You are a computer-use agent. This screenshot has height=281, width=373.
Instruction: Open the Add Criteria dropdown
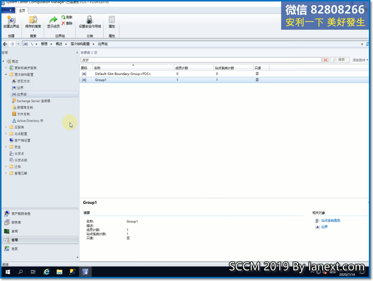point(360,60)
